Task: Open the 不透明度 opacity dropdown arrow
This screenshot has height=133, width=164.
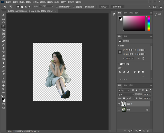Action: point(149,94)
